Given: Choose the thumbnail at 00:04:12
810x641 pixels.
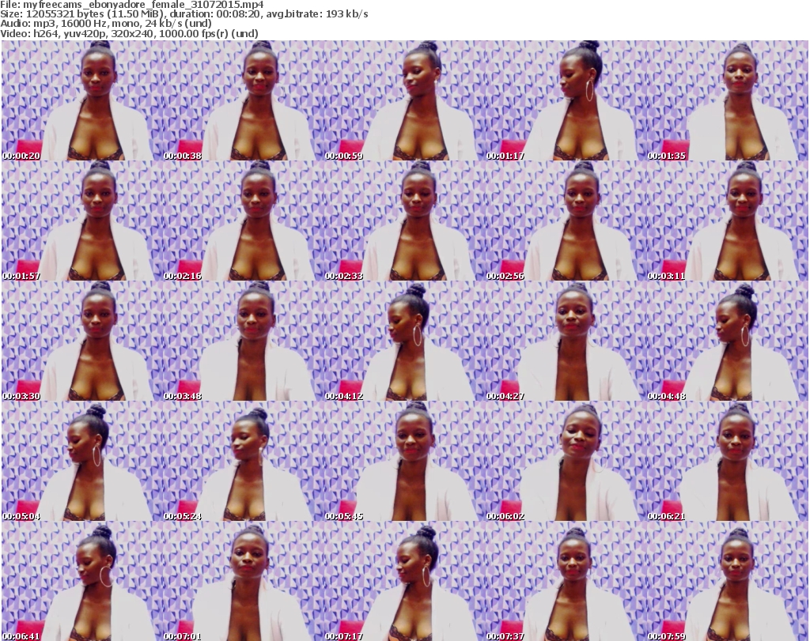Looking at the screenshot, I should pyautogui.click(x=404, y=341).
